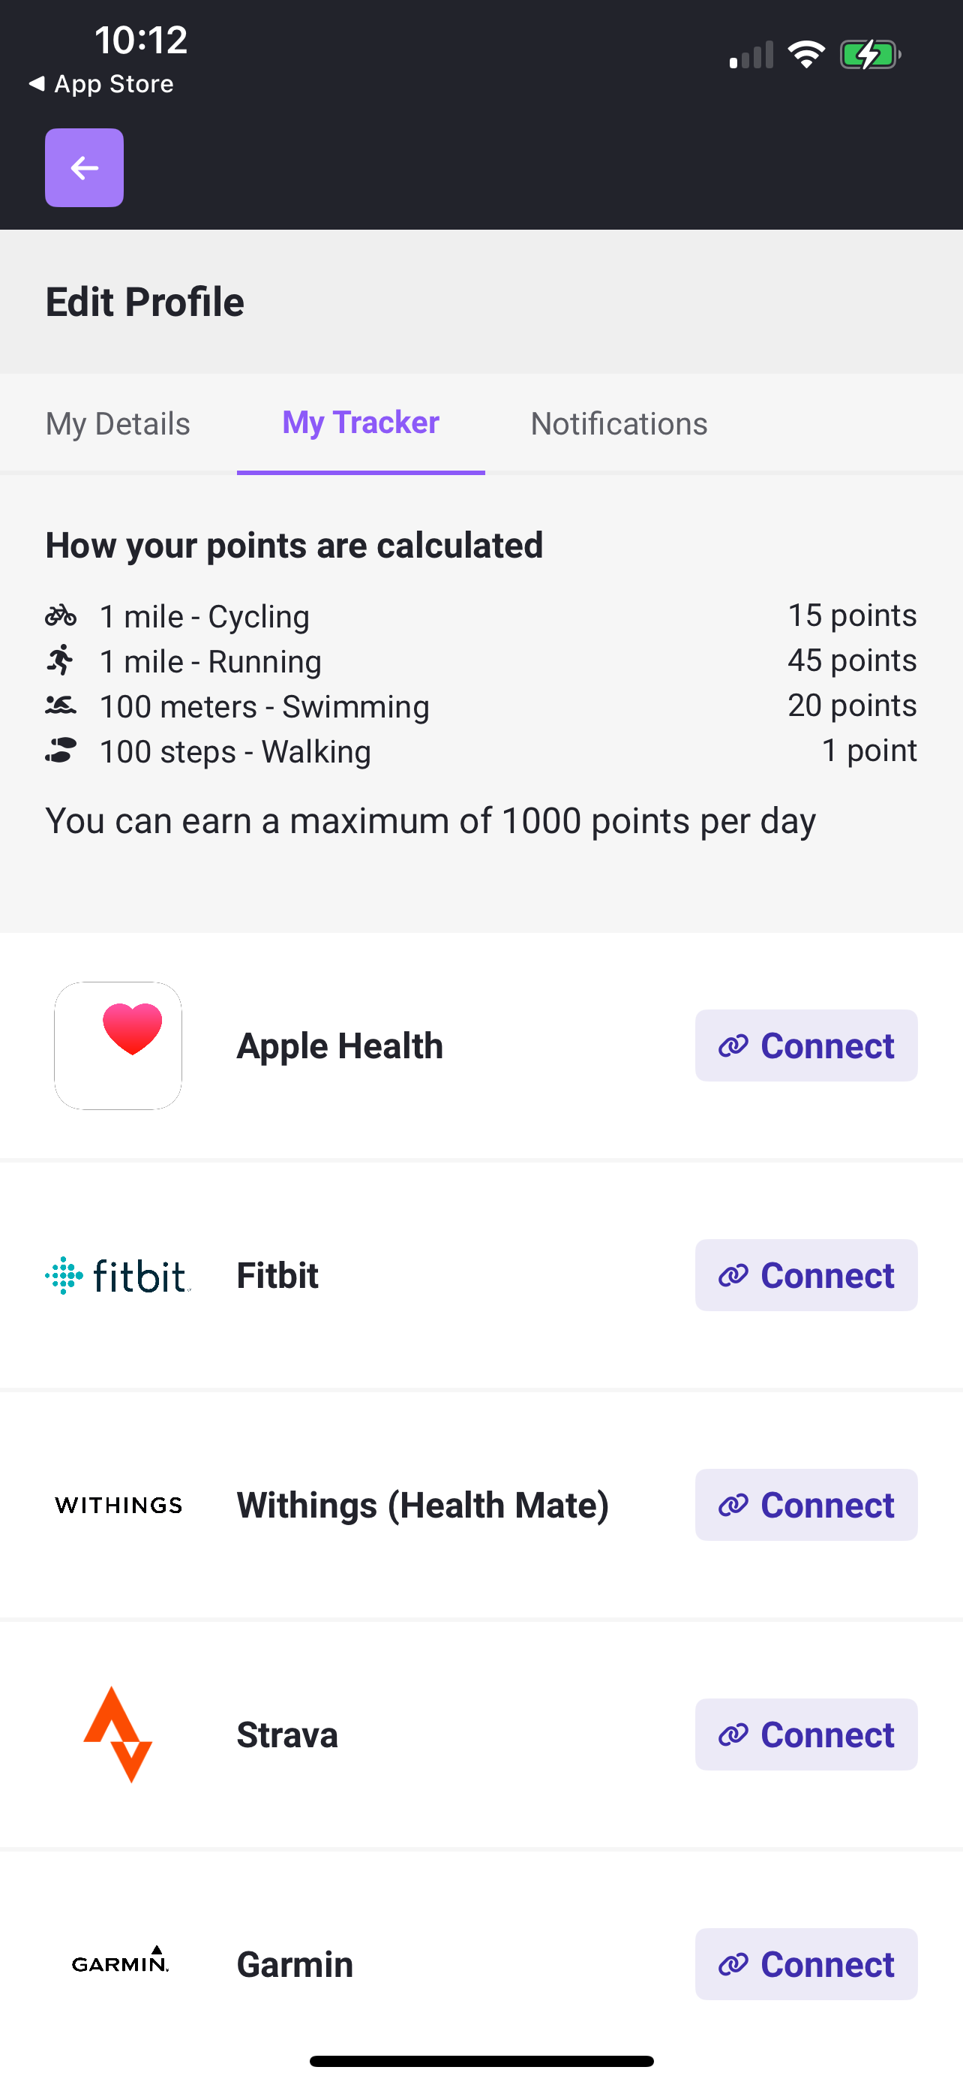Tap the Apple Health heart icon

[118, 1045]
